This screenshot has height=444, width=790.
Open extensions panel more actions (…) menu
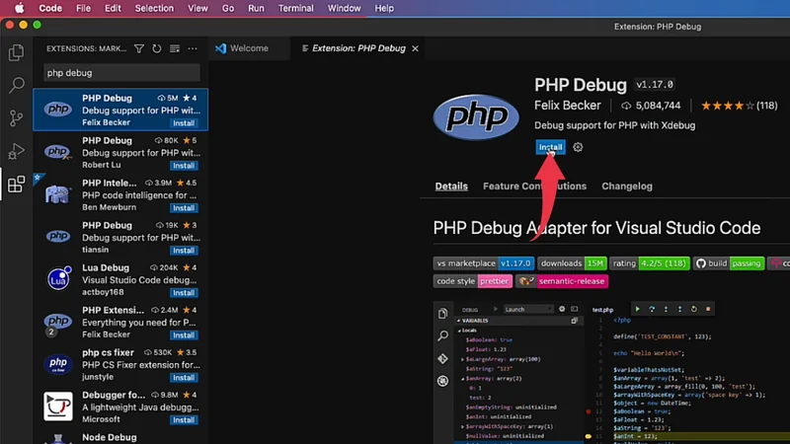[193, 48]
